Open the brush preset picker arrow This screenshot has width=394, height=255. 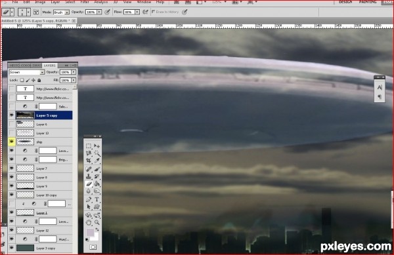pos(28,12)
